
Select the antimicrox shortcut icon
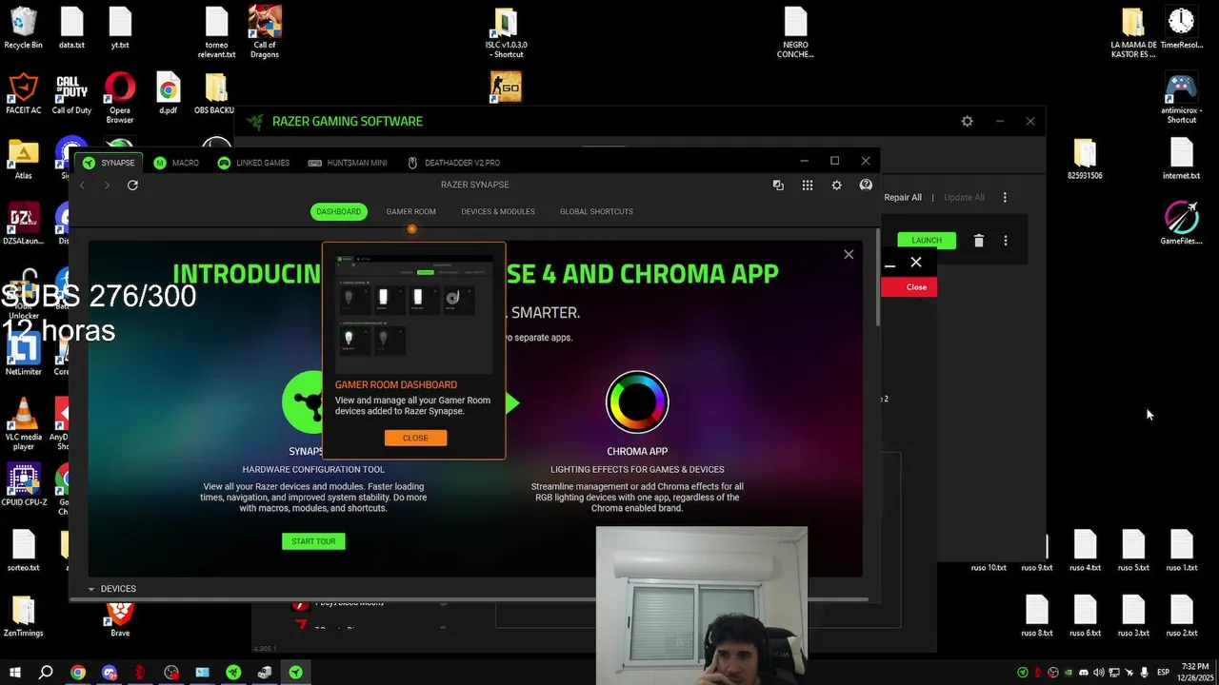1181,98
